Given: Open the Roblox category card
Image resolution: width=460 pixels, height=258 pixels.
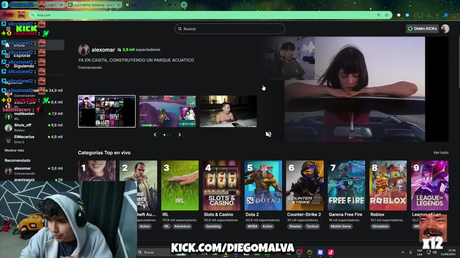Looking at the screenshot, I should (x=388, y=185).
